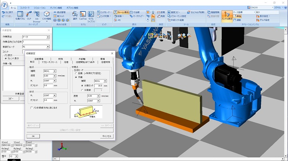Click the OLP teaching icon
The width and height of the screenshot is (288, 161).
29,16
